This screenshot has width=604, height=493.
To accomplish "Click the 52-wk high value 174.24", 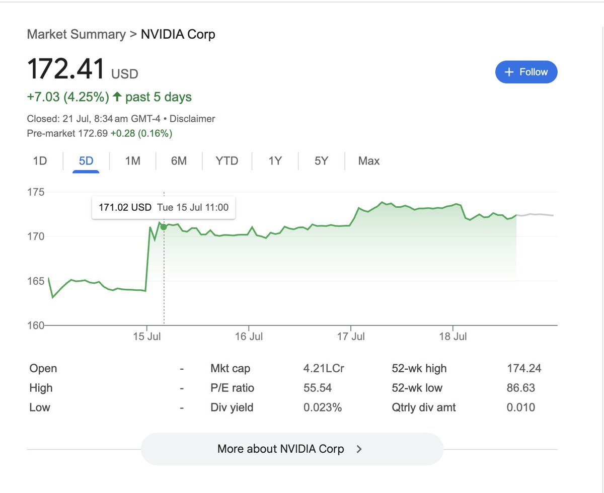I will [524, 369].
